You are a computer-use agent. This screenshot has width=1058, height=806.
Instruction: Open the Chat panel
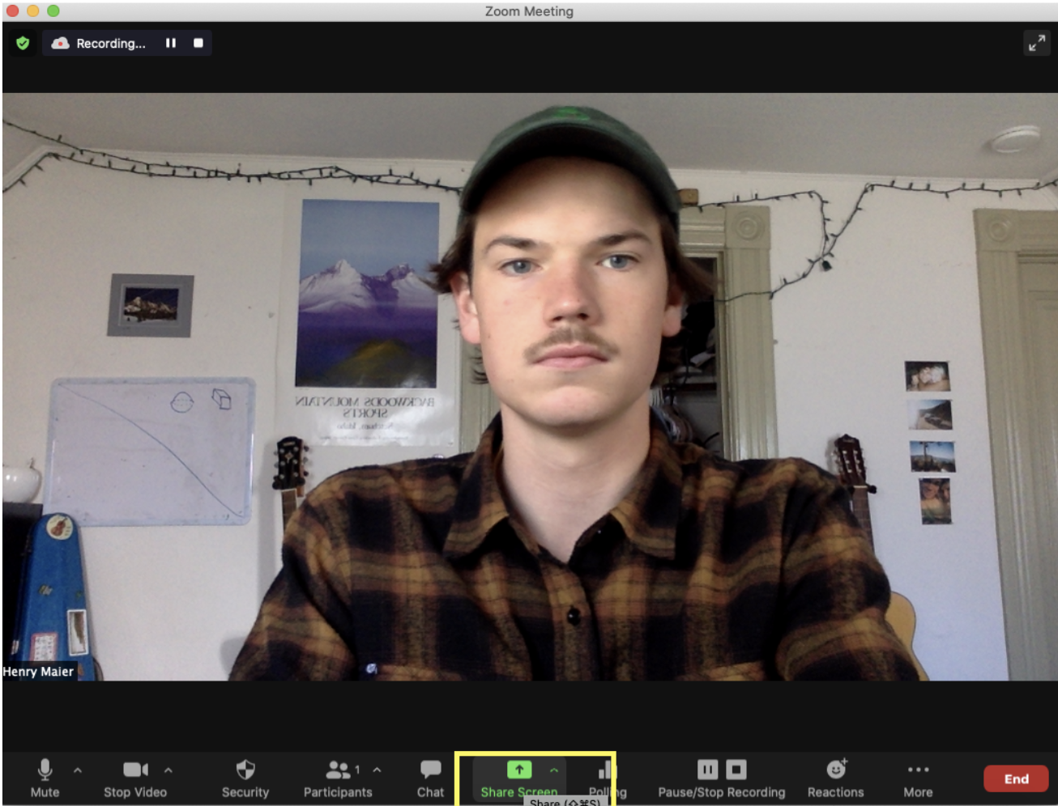(430, 778)
